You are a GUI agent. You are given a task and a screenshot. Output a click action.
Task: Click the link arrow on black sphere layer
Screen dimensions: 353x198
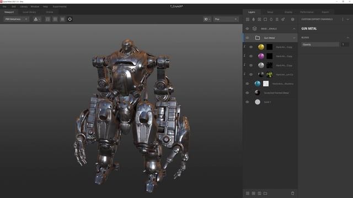244,74
